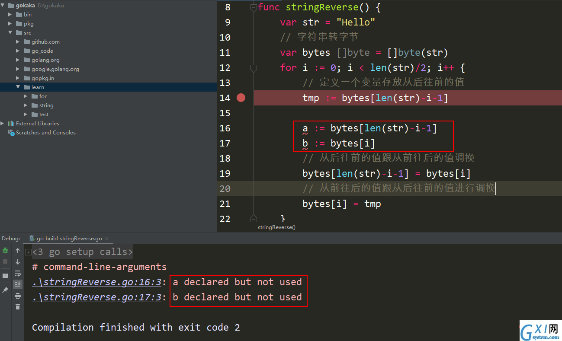Click the github.com folder icon
The height and width of the screenshot is (341, 562).
coord(27,42)
